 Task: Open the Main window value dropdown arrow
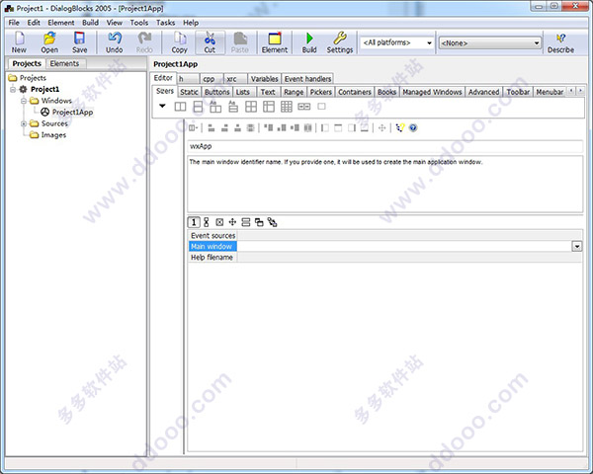(577, 247)
